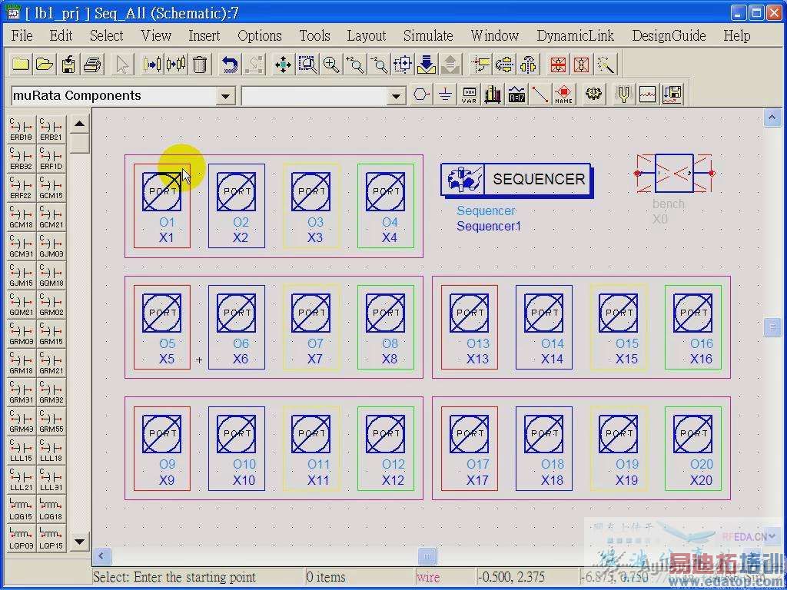Click the tuning fork Tune icon
The image size is (787, 590).
624,94
